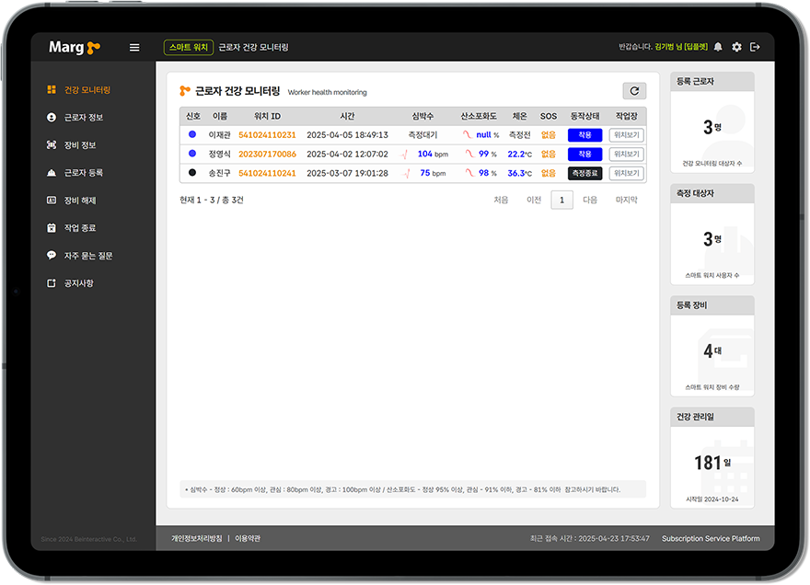Open watch ID 541024110231

tap(267, 135)
